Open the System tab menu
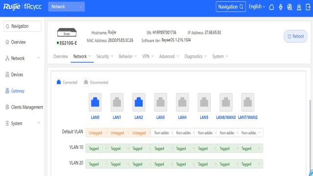 pyautogui.click(x=220, y=57)
